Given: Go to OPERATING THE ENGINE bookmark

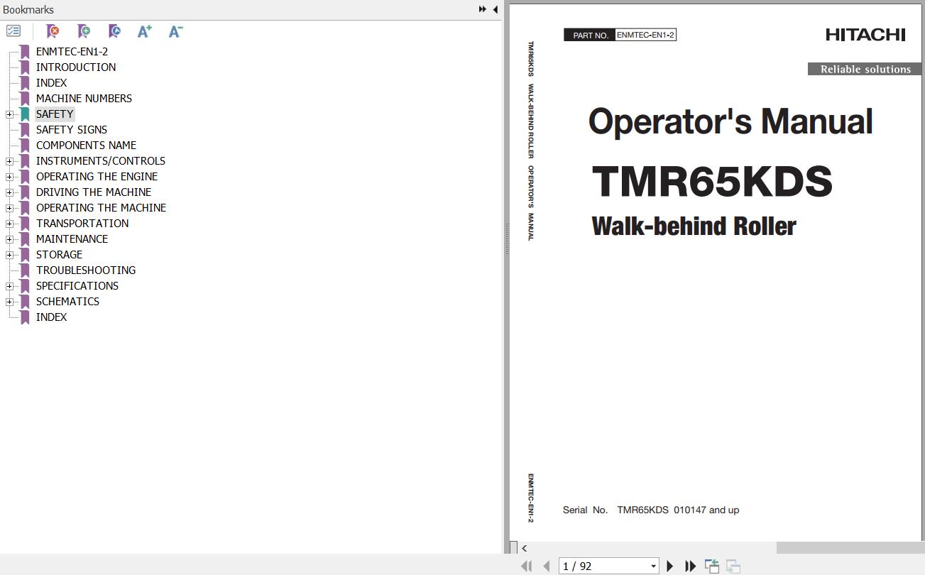Looking at the screenshot, I should (x=97, y=177).
